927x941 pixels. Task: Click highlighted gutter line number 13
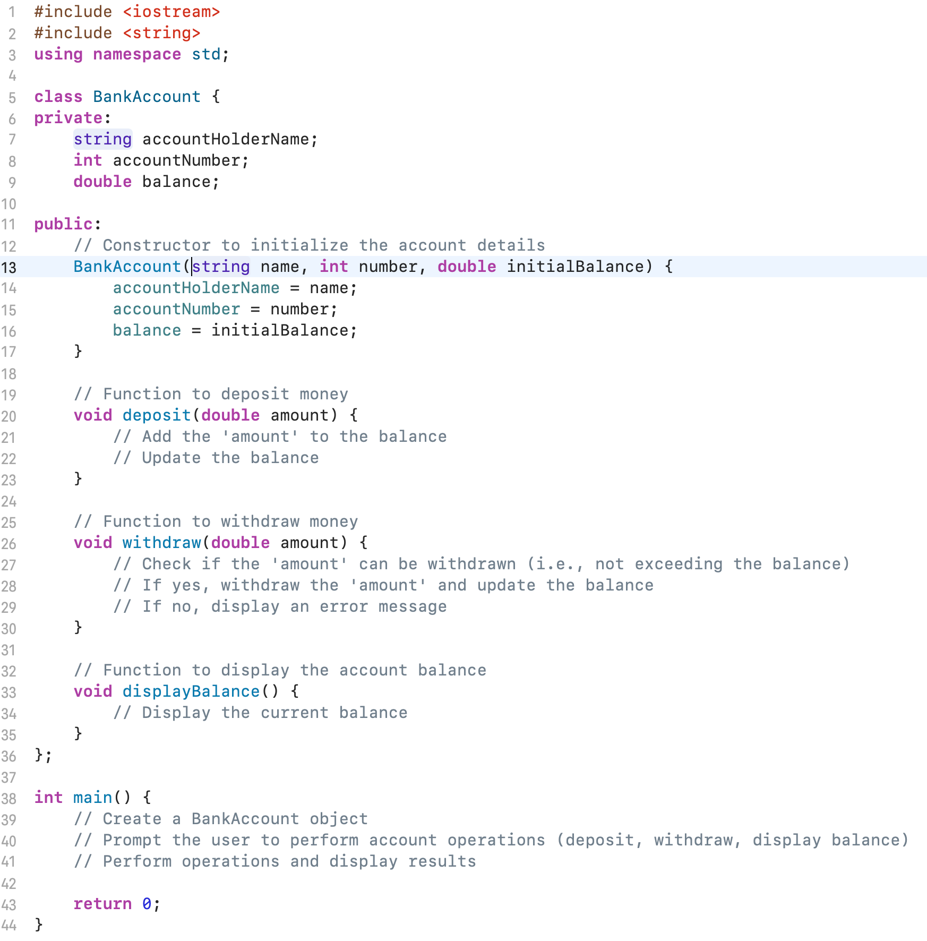[x=9, y=267]
